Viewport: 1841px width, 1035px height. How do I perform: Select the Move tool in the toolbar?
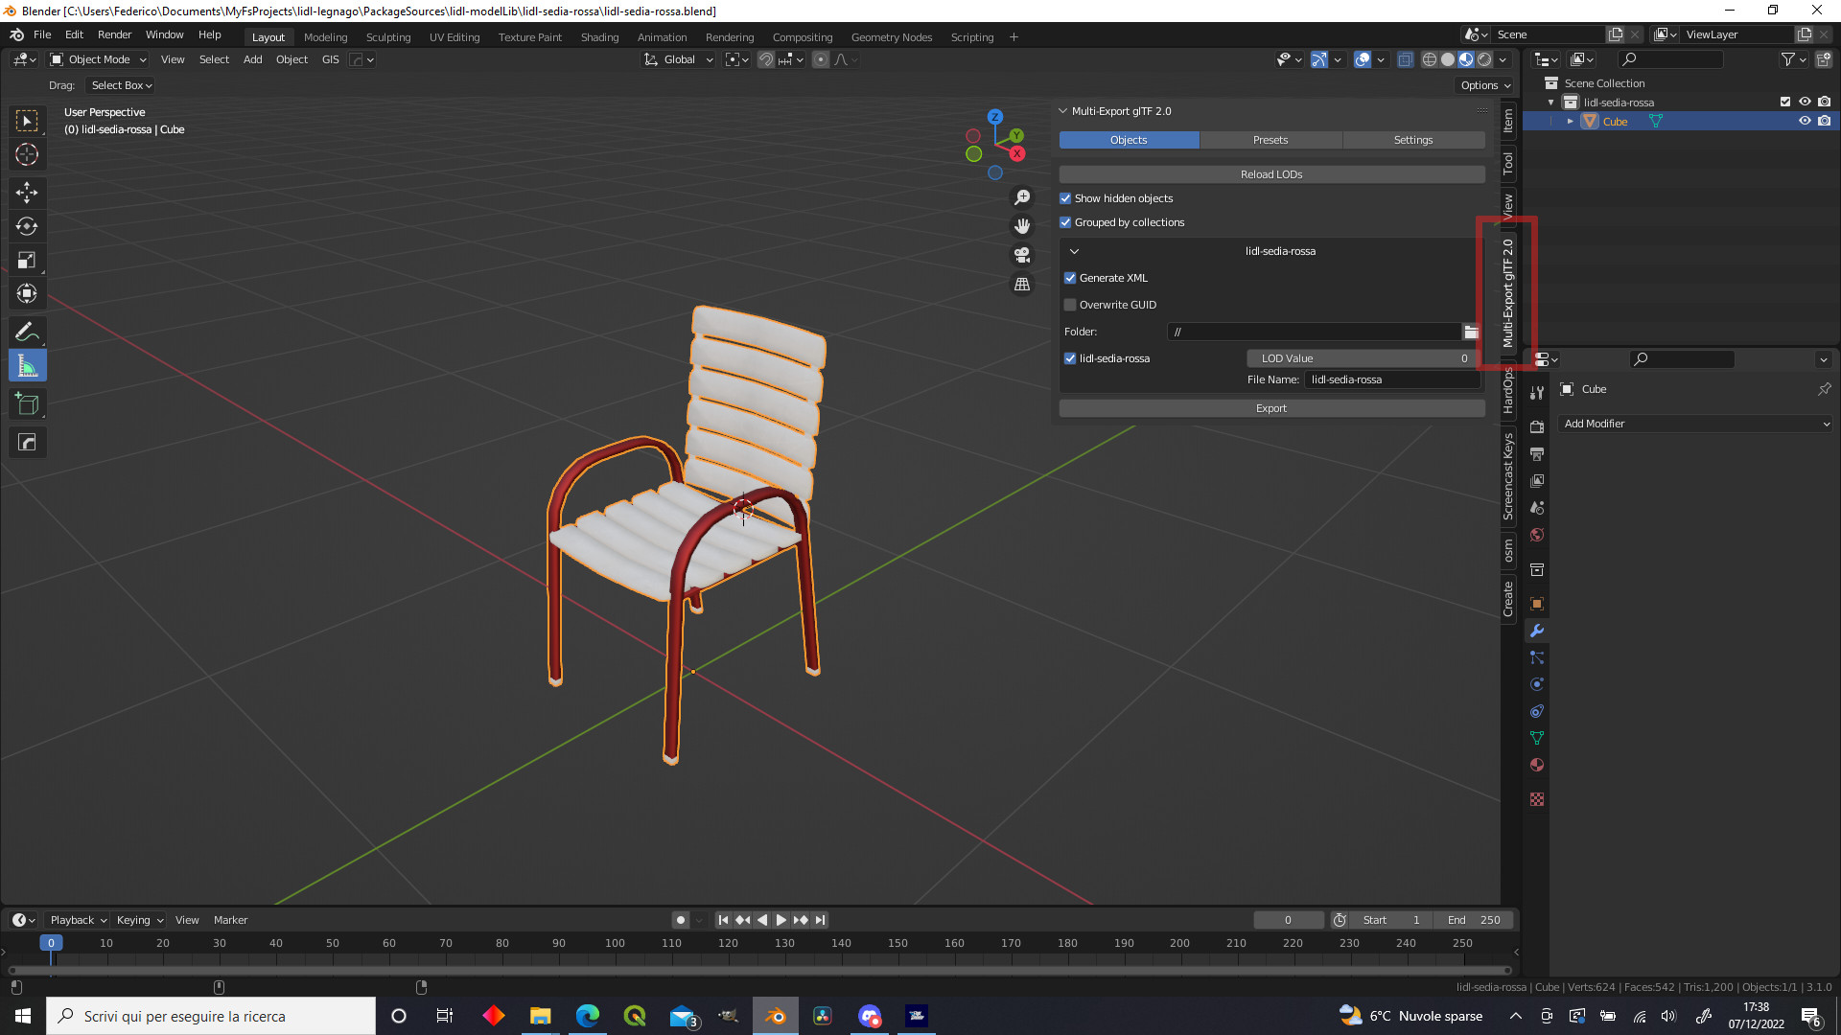(27, 193)
